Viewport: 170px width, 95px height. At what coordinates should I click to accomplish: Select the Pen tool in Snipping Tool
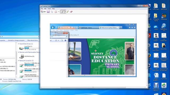click(62, 12)
